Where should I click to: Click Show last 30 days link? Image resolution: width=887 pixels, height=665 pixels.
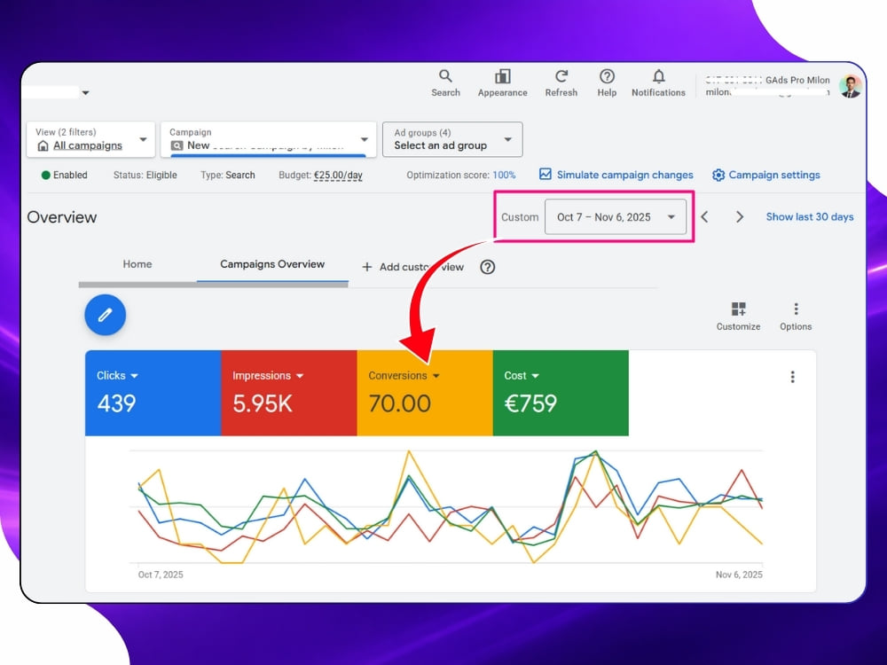click(810, 217)
